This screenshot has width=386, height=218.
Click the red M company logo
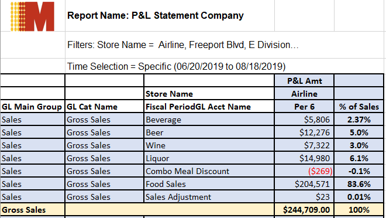tap(32, 16)
